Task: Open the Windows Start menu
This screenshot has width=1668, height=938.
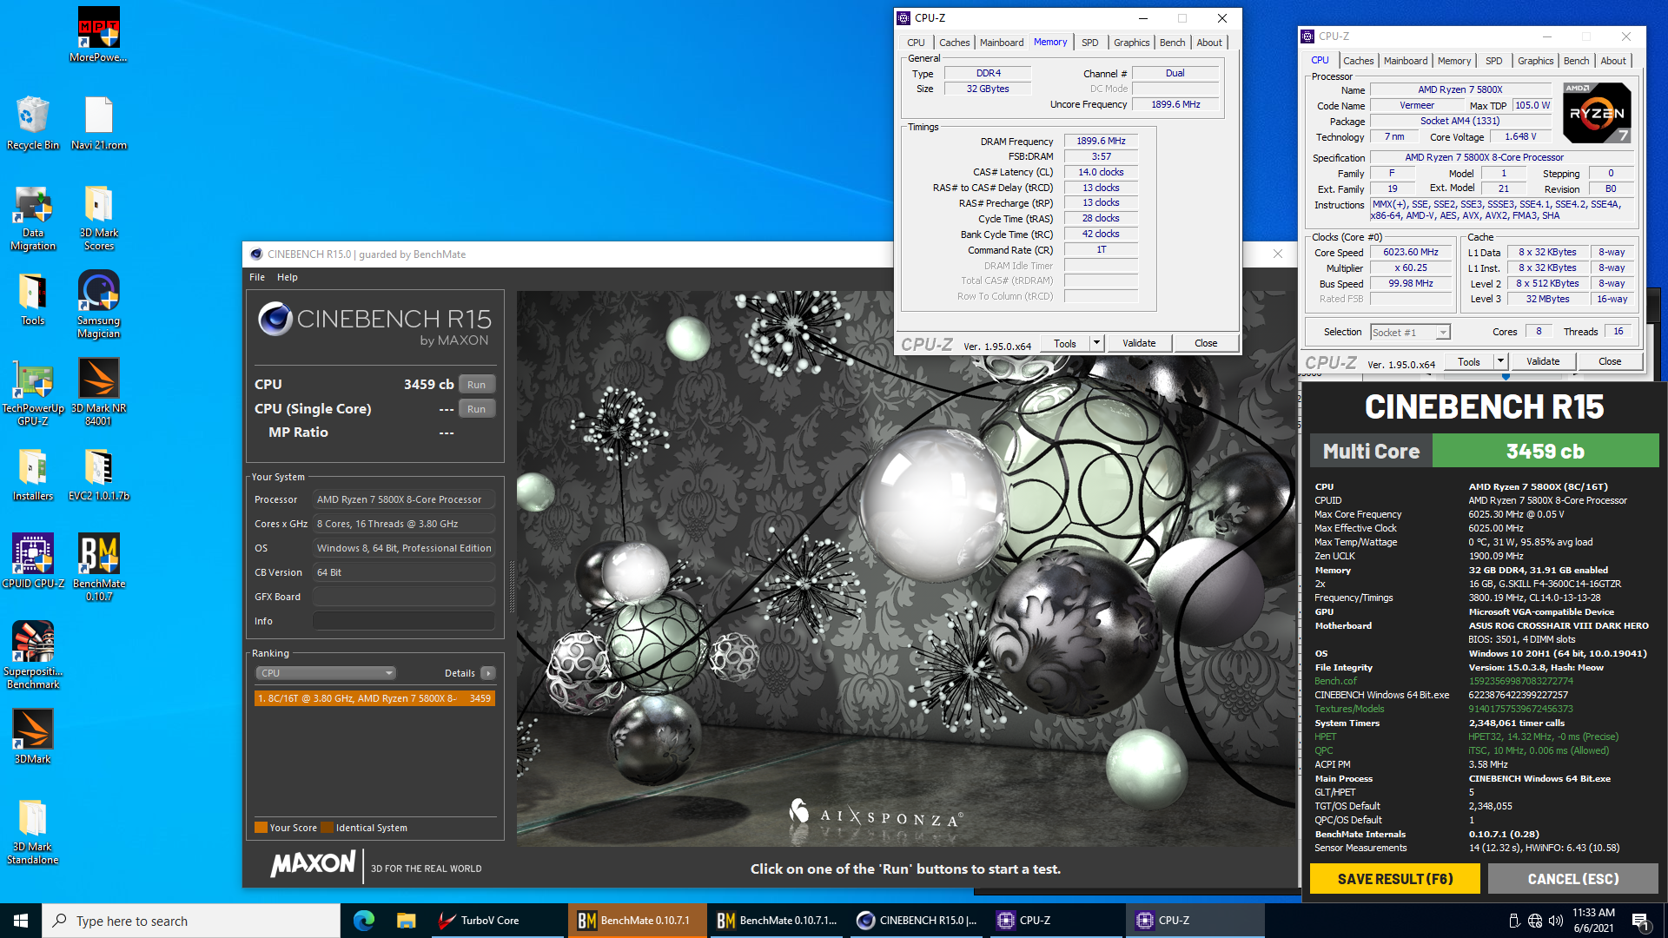Action: pos(21,921)
